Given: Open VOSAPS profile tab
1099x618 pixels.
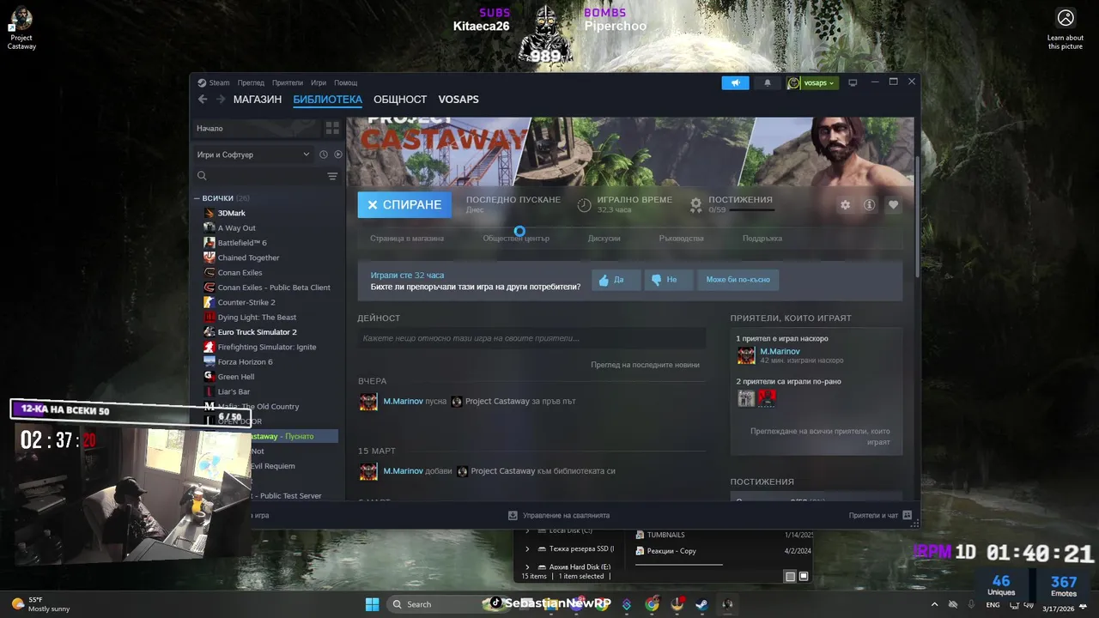Looking at the screenshot, I should click(458, 100).
